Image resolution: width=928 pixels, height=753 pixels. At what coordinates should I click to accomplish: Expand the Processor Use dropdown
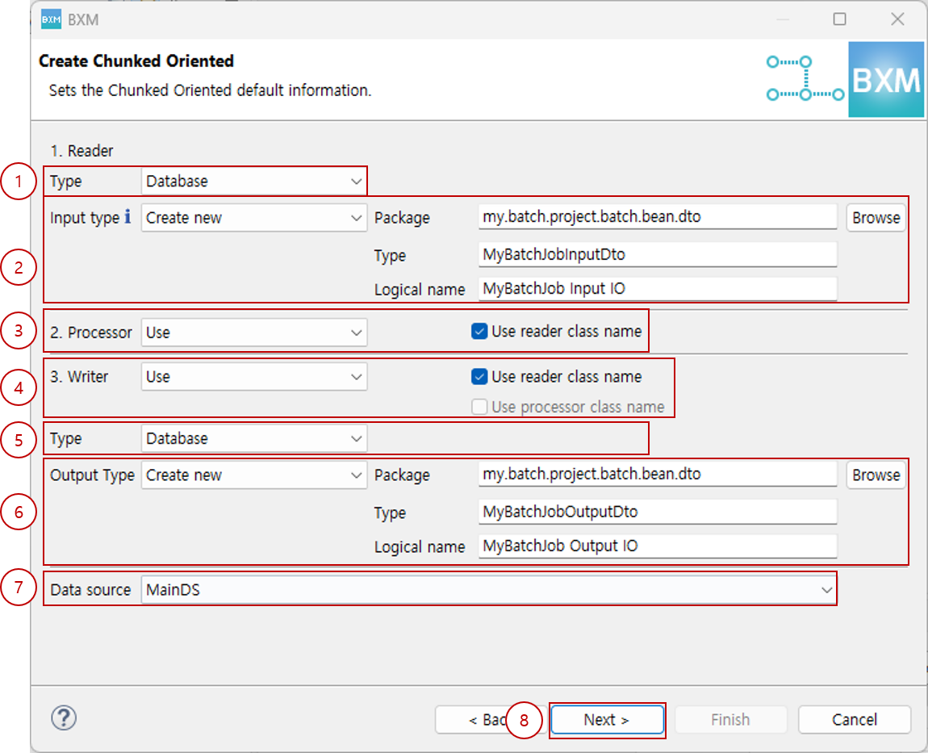[254, 333]
